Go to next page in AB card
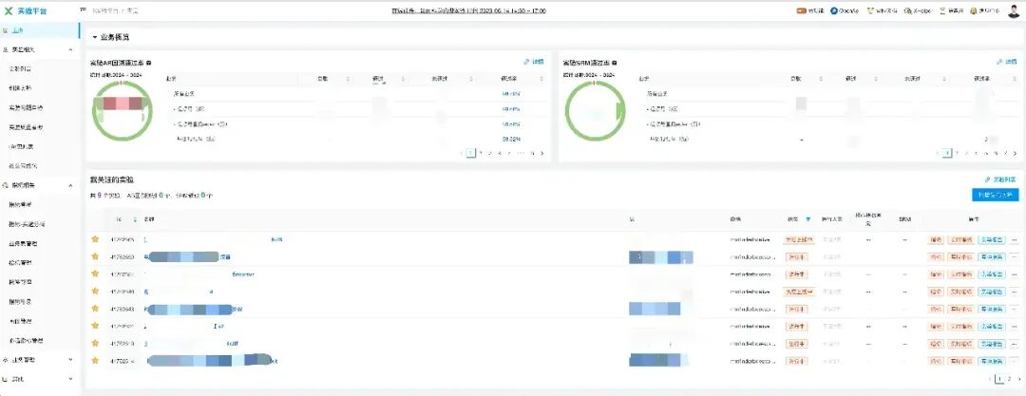 pos(541,153)
